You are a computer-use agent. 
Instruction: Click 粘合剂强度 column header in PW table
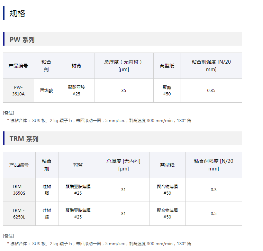pos(211,66)
